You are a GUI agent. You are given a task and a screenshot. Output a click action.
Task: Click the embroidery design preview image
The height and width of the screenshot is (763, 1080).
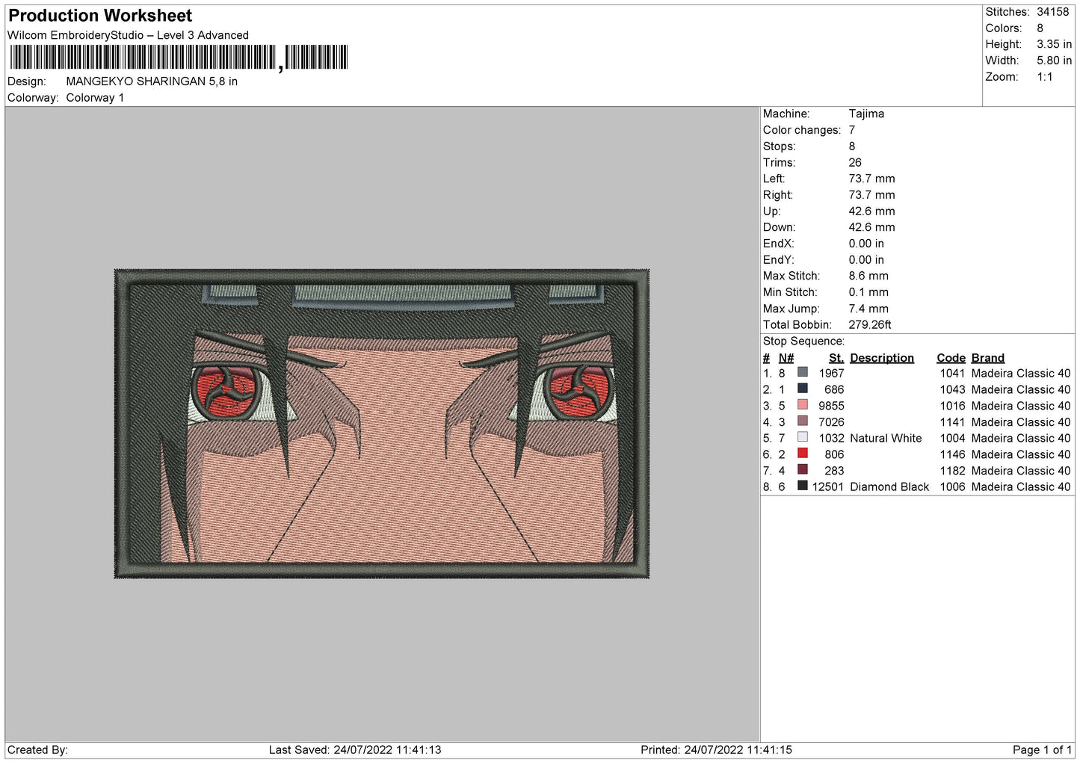tap(382, 424)
